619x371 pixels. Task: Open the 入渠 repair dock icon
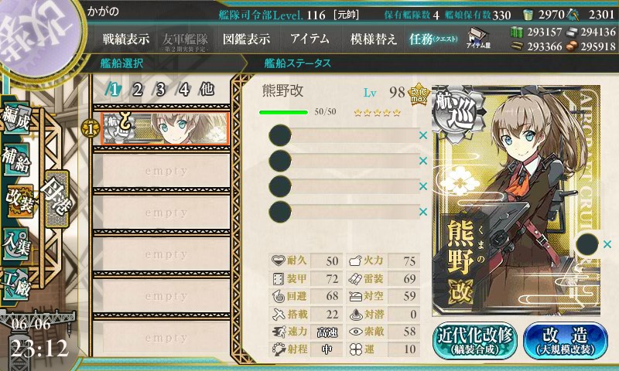(16, 243)
